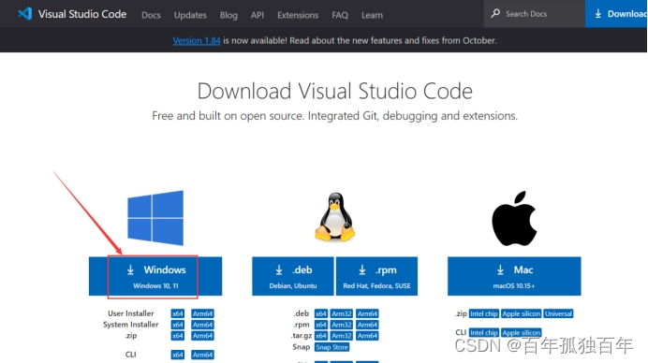The height and width of the screenshot is (363, 648).
Task: Select Arm64 in the .tar.gz row
Action: point(367,336)
